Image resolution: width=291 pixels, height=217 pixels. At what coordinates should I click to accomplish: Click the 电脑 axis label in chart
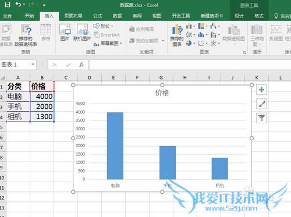point(115,186)
